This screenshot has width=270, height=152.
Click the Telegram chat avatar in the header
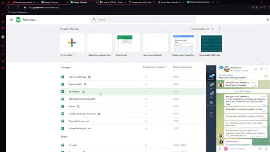(x=227, y=69)
